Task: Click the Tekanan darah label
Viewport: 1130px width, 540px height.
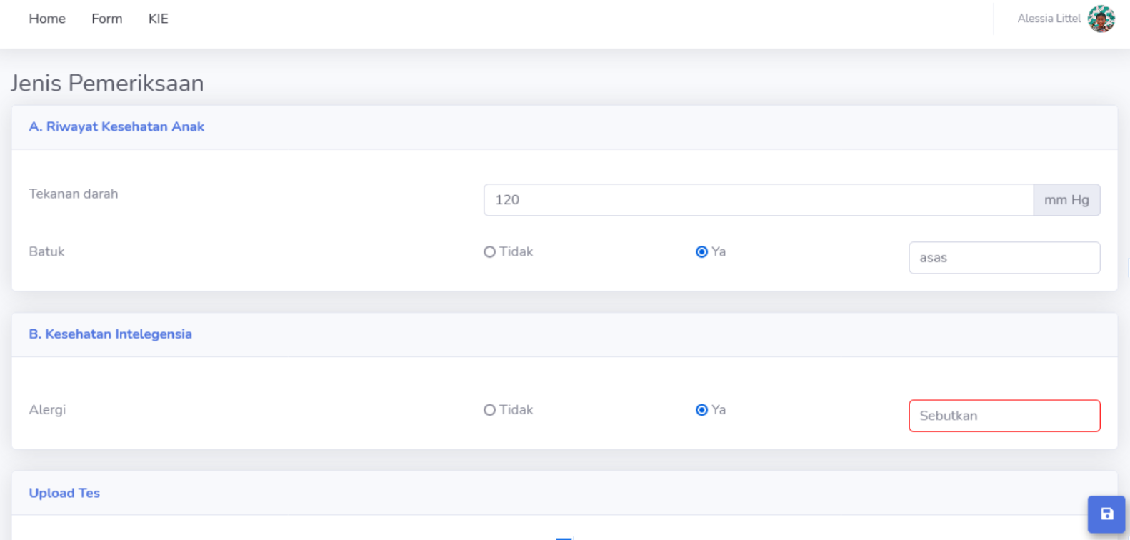Action: tap(74, 194)
